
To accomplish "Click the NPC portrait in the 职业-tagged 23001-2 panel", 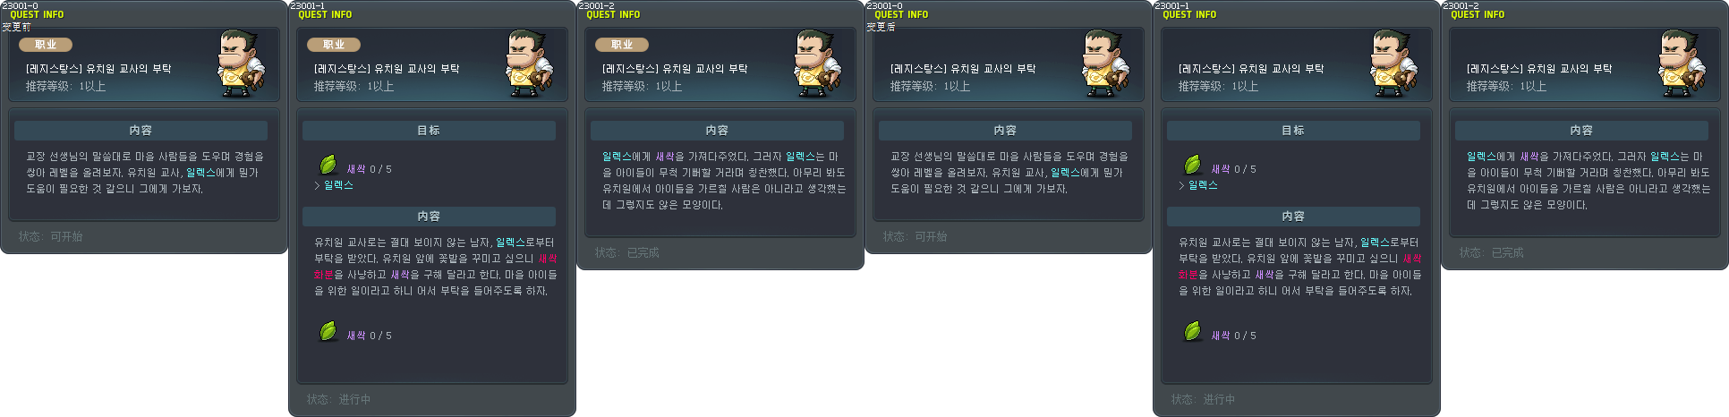I will (818, 64).
